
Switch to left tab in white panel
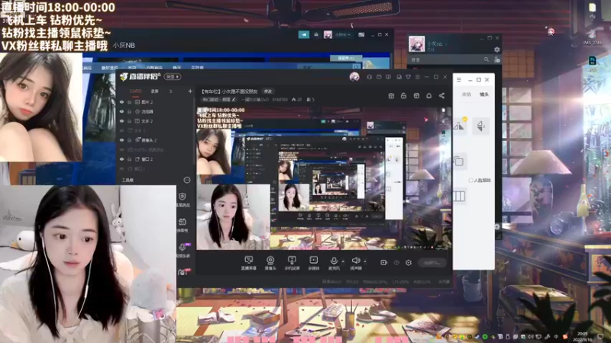coord(467,95)
